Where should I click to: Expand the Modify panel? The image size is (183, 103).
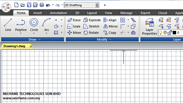coord(110,39)
